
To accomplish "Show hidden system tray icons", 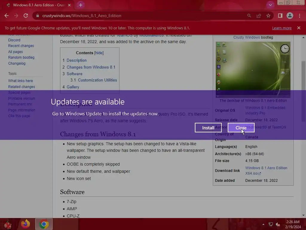I will tap(263, 224).
